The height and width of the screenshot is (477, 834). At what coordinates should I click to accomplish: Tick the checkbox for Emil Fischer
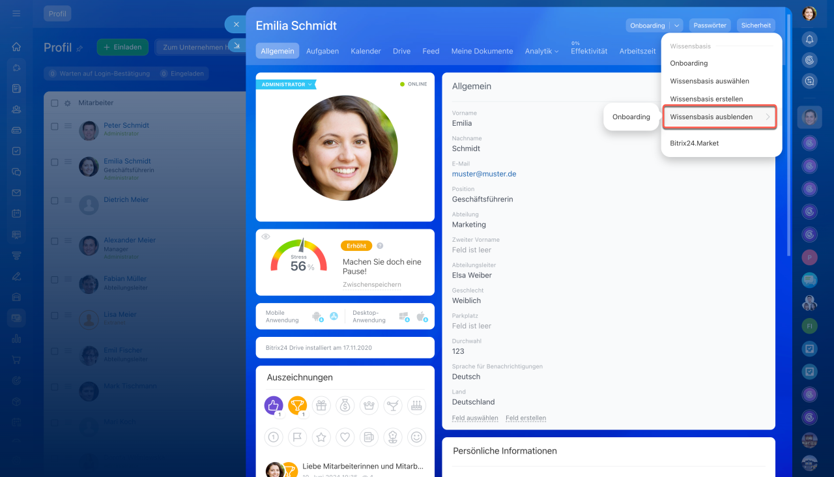(x=55, y=351)
